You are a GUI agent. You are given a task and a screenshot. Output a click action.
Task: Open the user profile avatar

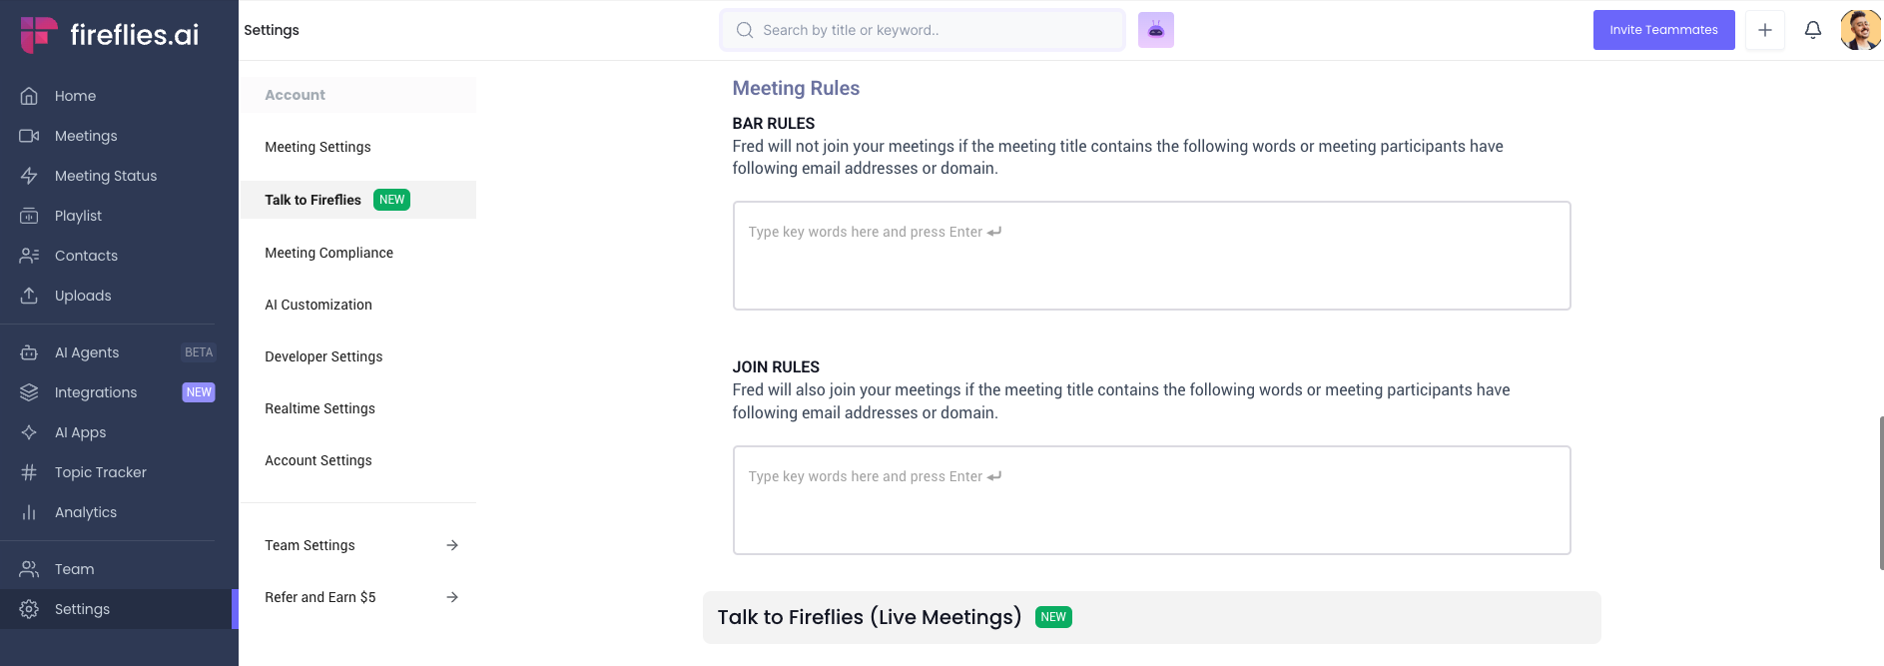pyautogui.click(x=1860, y=30)
